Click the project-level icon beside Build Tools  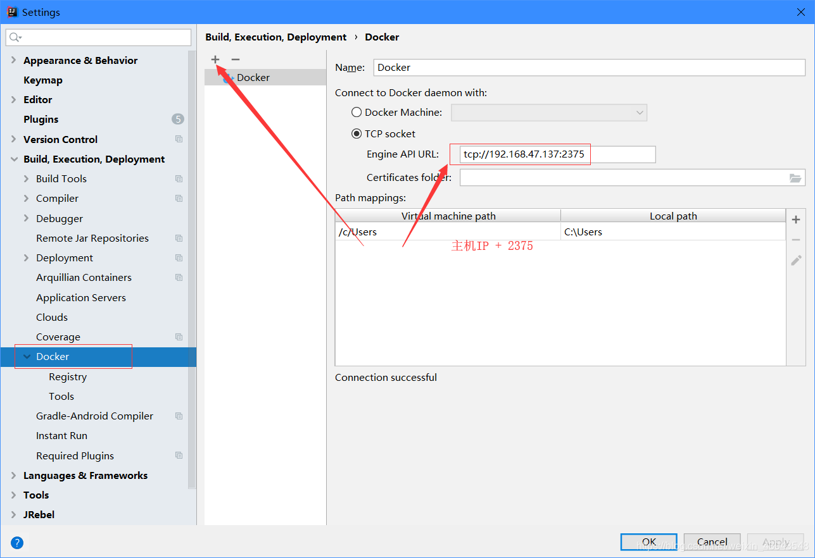pyautogui.click(x=179, y=178)
